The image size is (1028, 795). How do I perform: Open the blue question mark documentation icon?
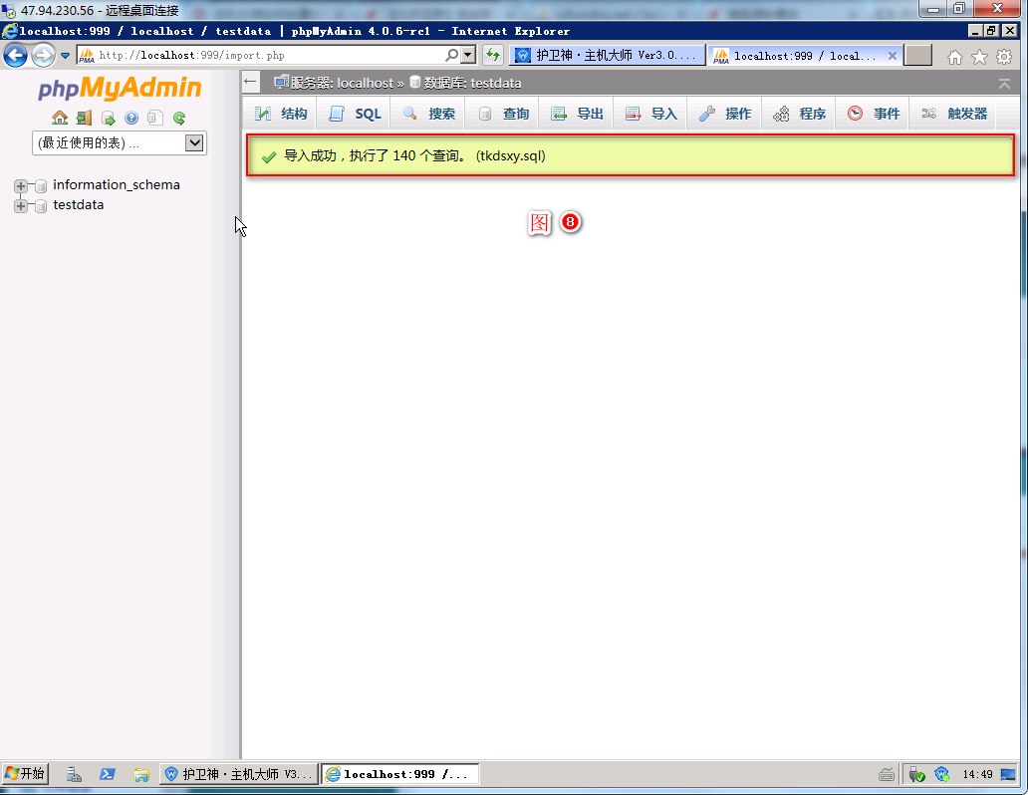tap(131, 118)
